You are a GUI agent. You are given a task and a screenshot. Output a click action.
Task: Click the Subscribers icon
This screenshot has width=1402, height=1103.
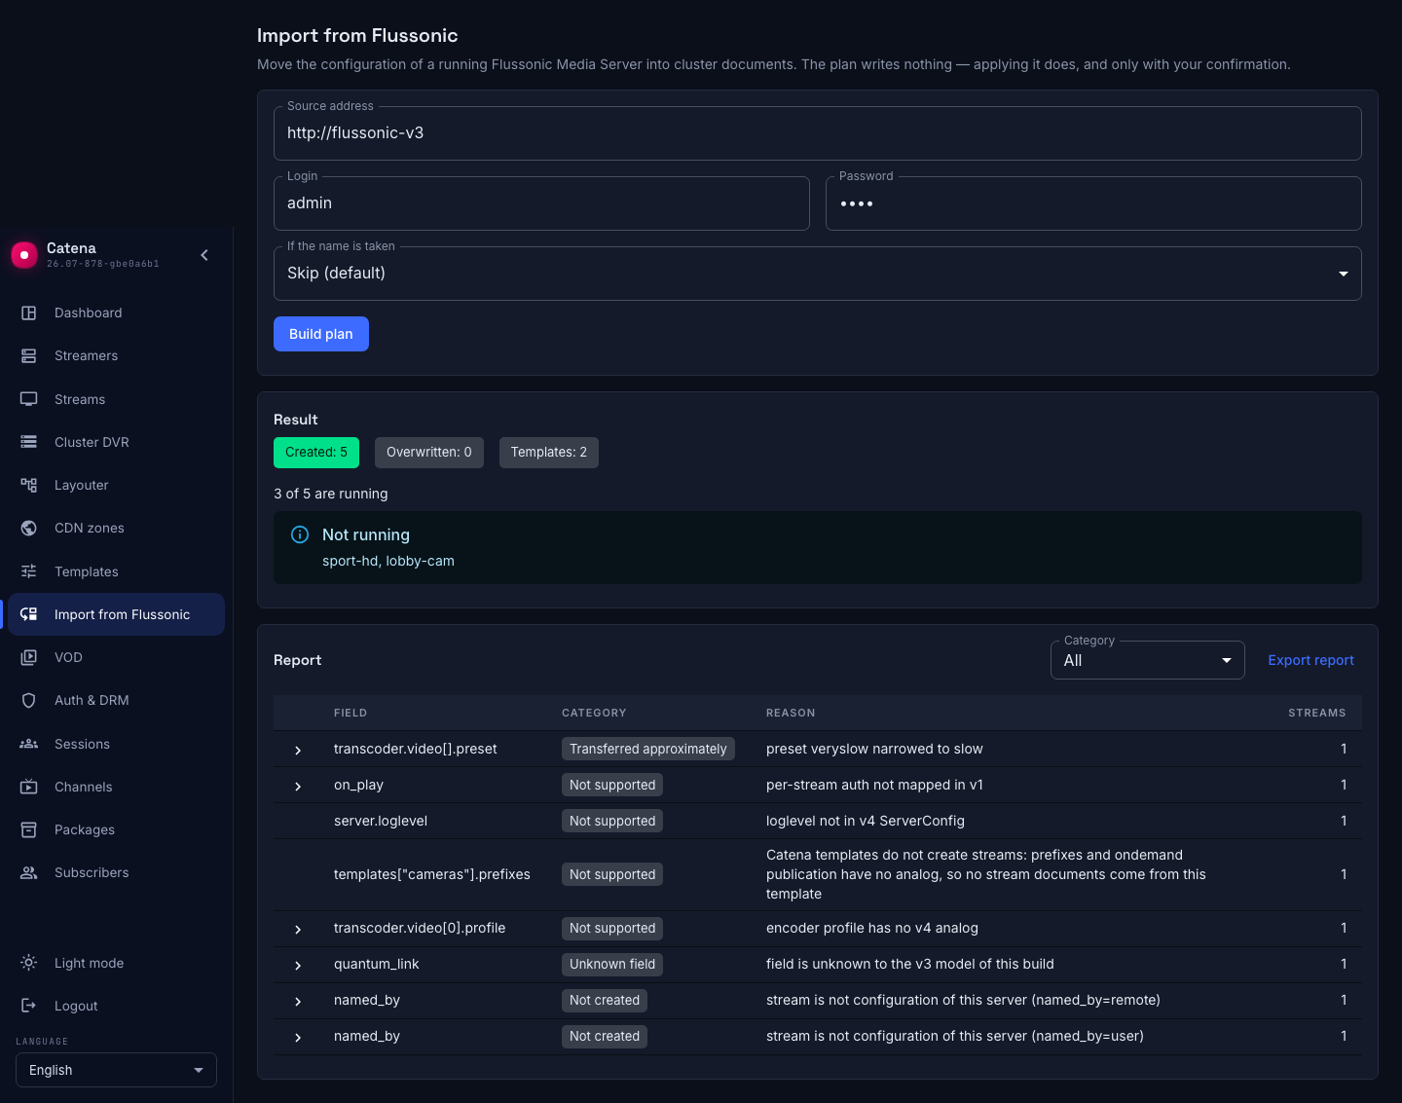coord(29,872)
